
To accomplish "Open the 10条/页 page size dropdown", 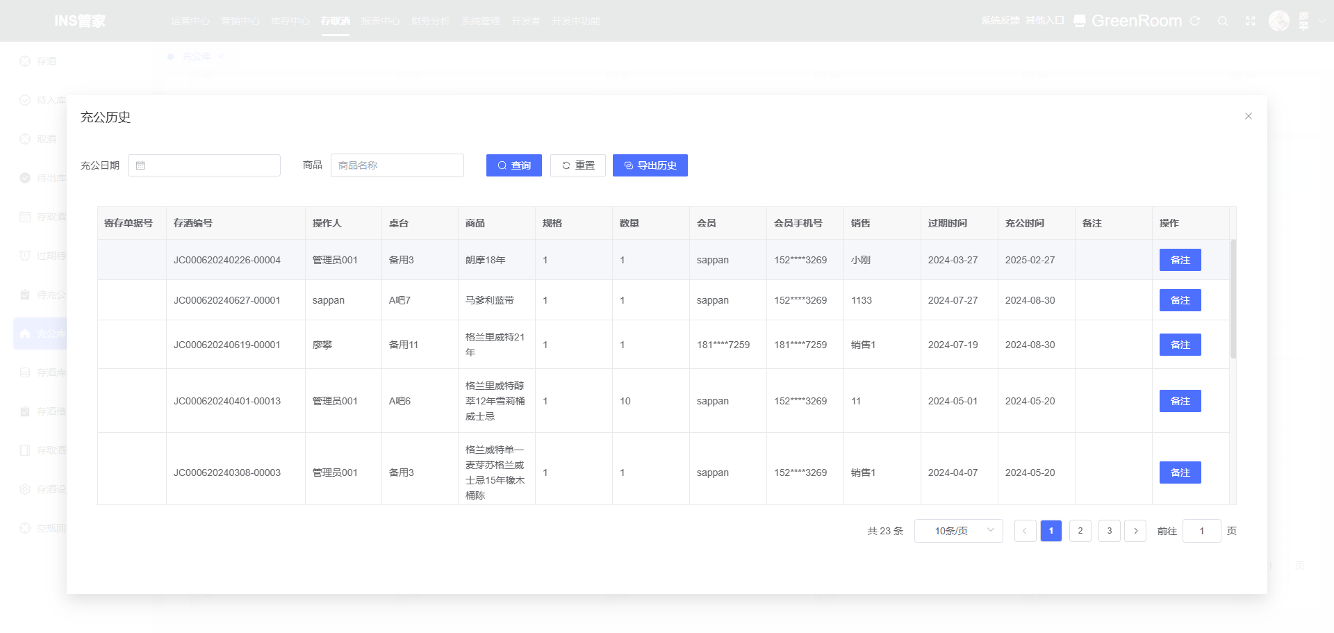I will pyautogui.click(x=959, y=531).
